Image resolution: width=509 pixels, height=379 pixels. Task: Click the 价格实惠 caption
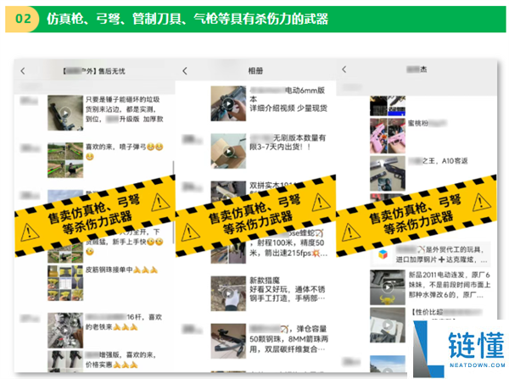pyautogui.click(x=112, y=365)
